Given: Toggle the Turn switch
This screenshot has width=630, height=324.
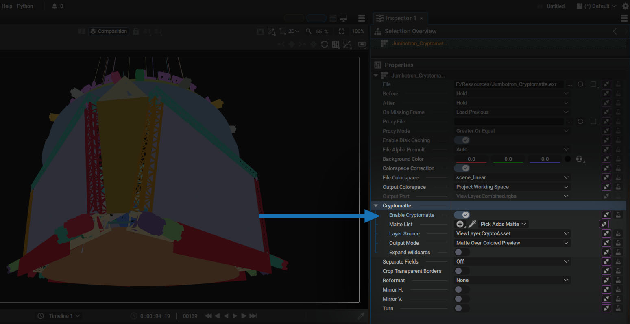Looking at the screenshot, I should point(462,308).
